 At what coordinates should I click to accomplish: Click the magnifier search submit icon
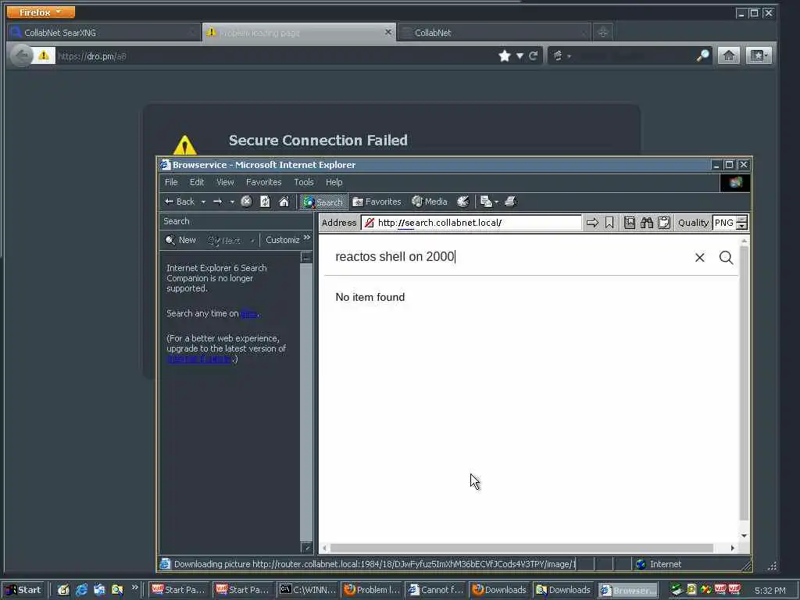pos(726,258)
